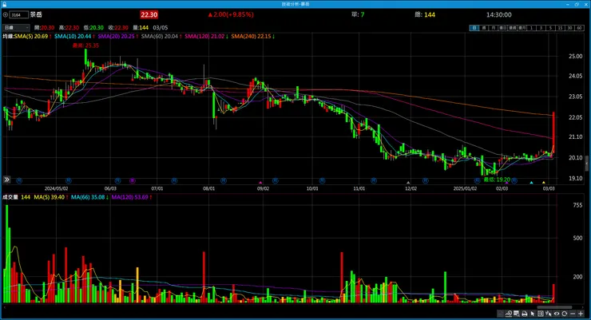Click the stock code input showing 3164
The width and height of the screenshot is (591, 320).
tap(19, 14)
